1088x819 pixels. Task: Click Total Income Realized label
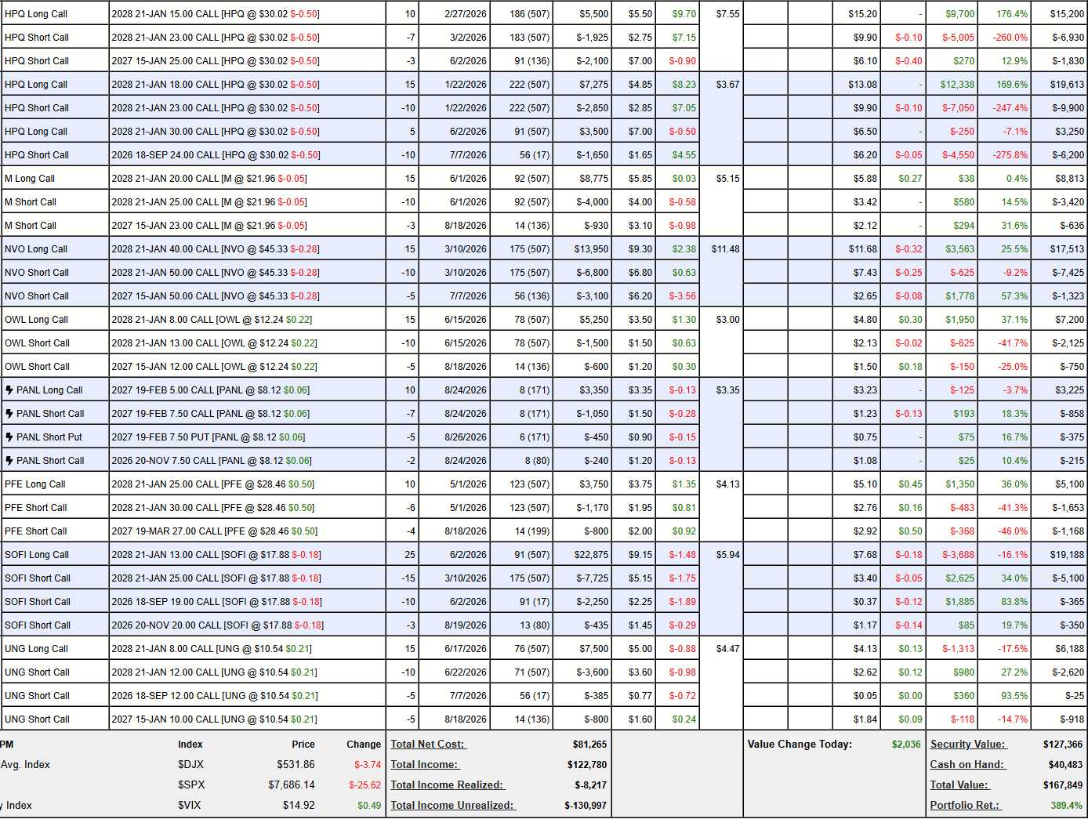(x=448, y=785)
